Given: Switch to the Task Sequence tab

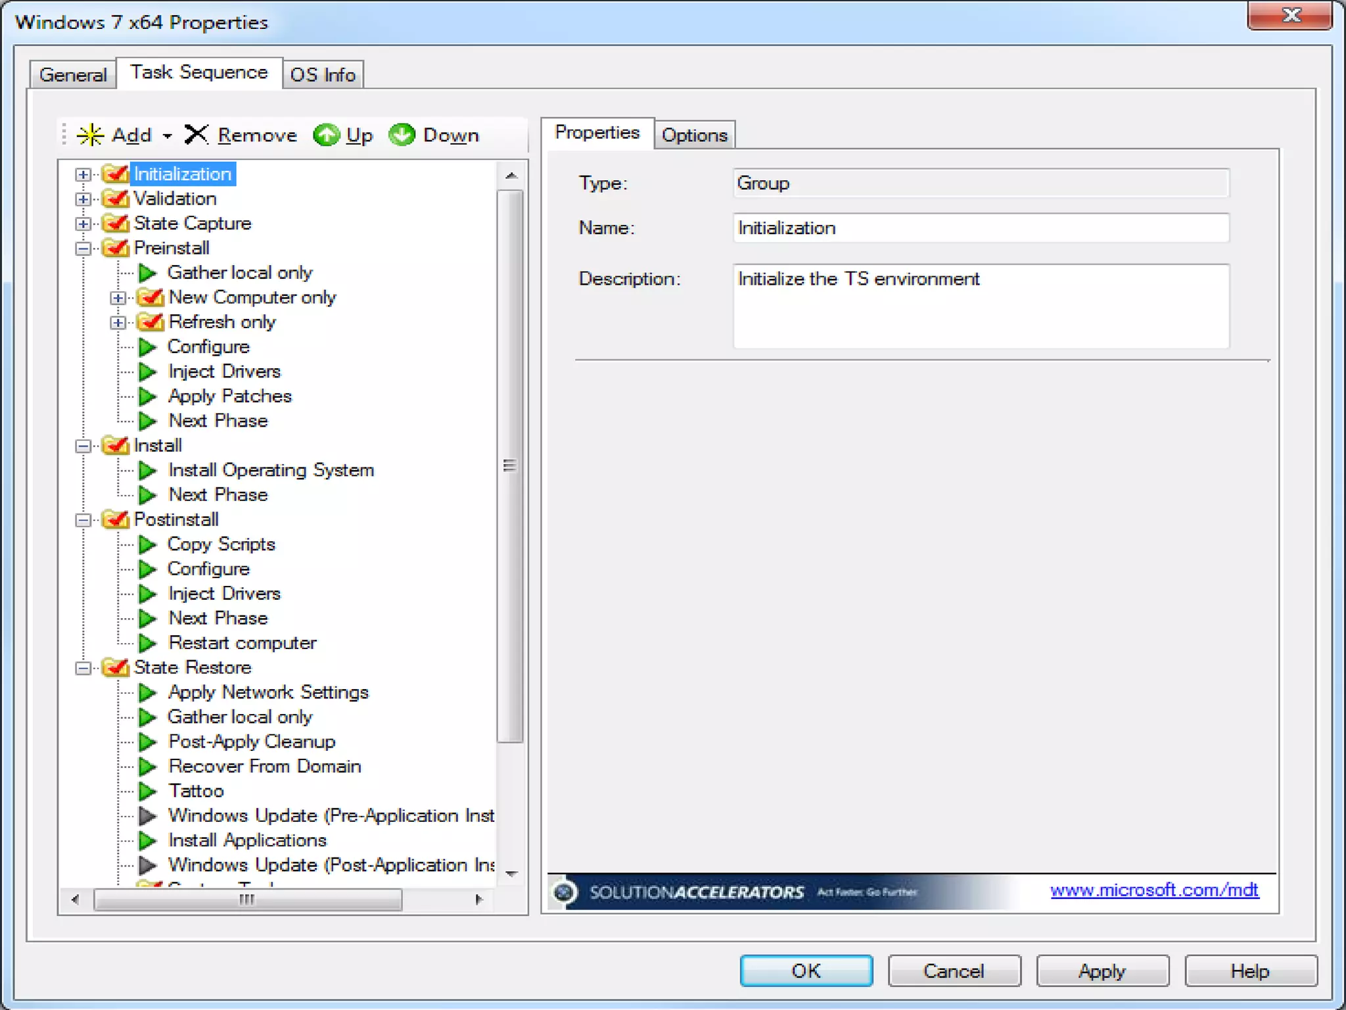Looking at the screenshot, I should tap(199, 72).
